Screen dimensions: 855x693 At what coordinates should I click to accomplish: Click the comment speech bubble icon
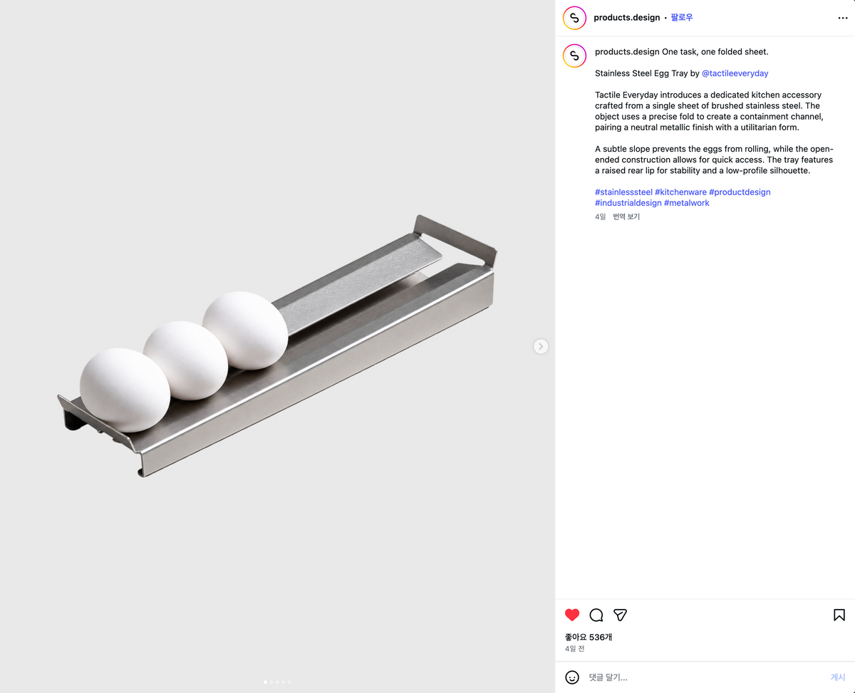point(596,615)
